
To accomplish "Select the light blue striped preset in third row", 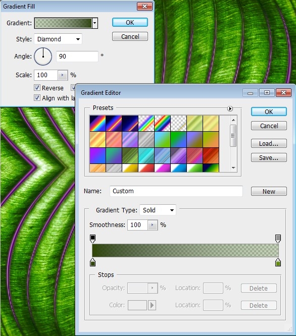I will point(162,156).
